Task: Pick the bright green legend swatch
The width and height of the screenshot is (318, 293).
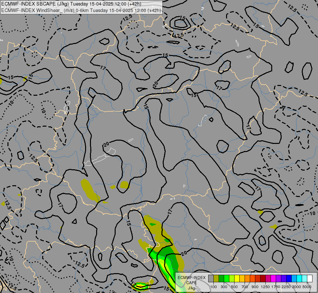Action: coord(226,278)
